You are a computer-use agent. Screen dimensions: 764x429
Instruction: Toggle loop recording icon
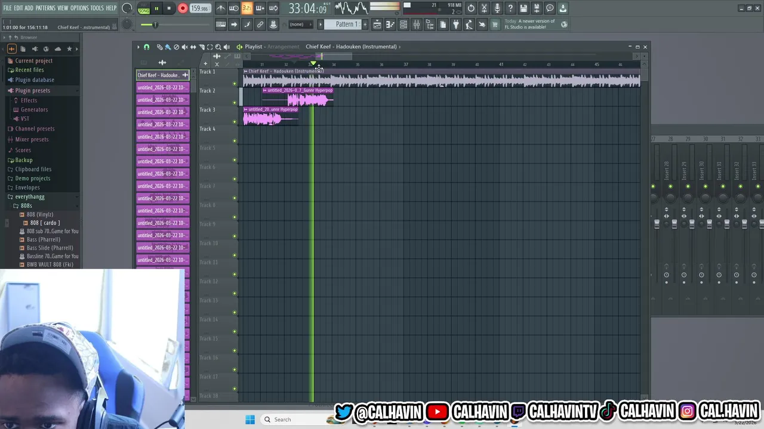click(x=273, y=8)
